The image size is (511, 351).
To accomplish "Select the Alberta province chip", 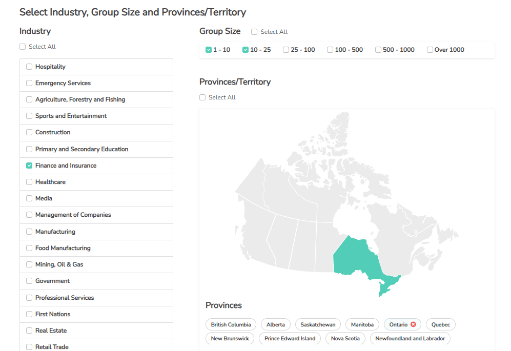I will click(275, 324).
